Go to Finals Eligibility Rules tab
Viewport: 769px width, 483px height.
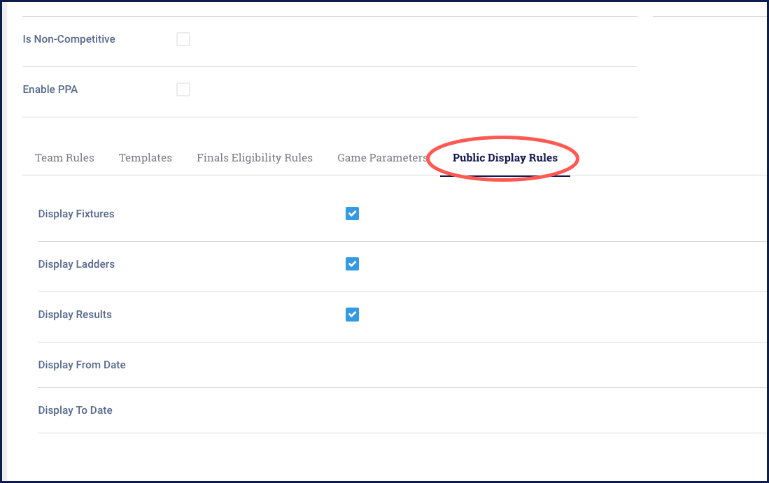255,158
